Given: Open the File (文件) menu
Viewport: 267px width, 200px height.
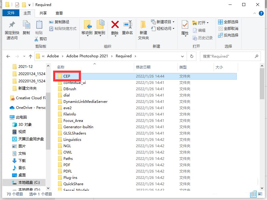Looking at the screenshot, I should [11, 13].
